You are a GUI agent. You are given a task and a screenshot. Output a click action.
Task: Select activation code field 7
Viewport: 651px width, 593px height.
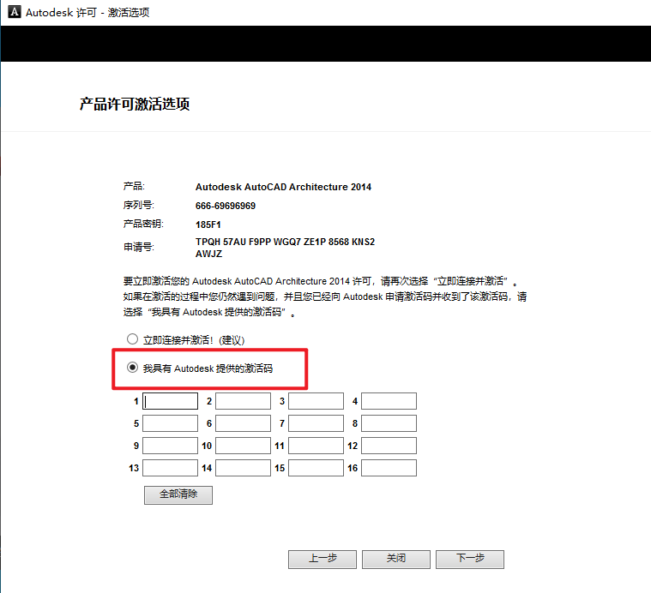(x=316, y=423)
